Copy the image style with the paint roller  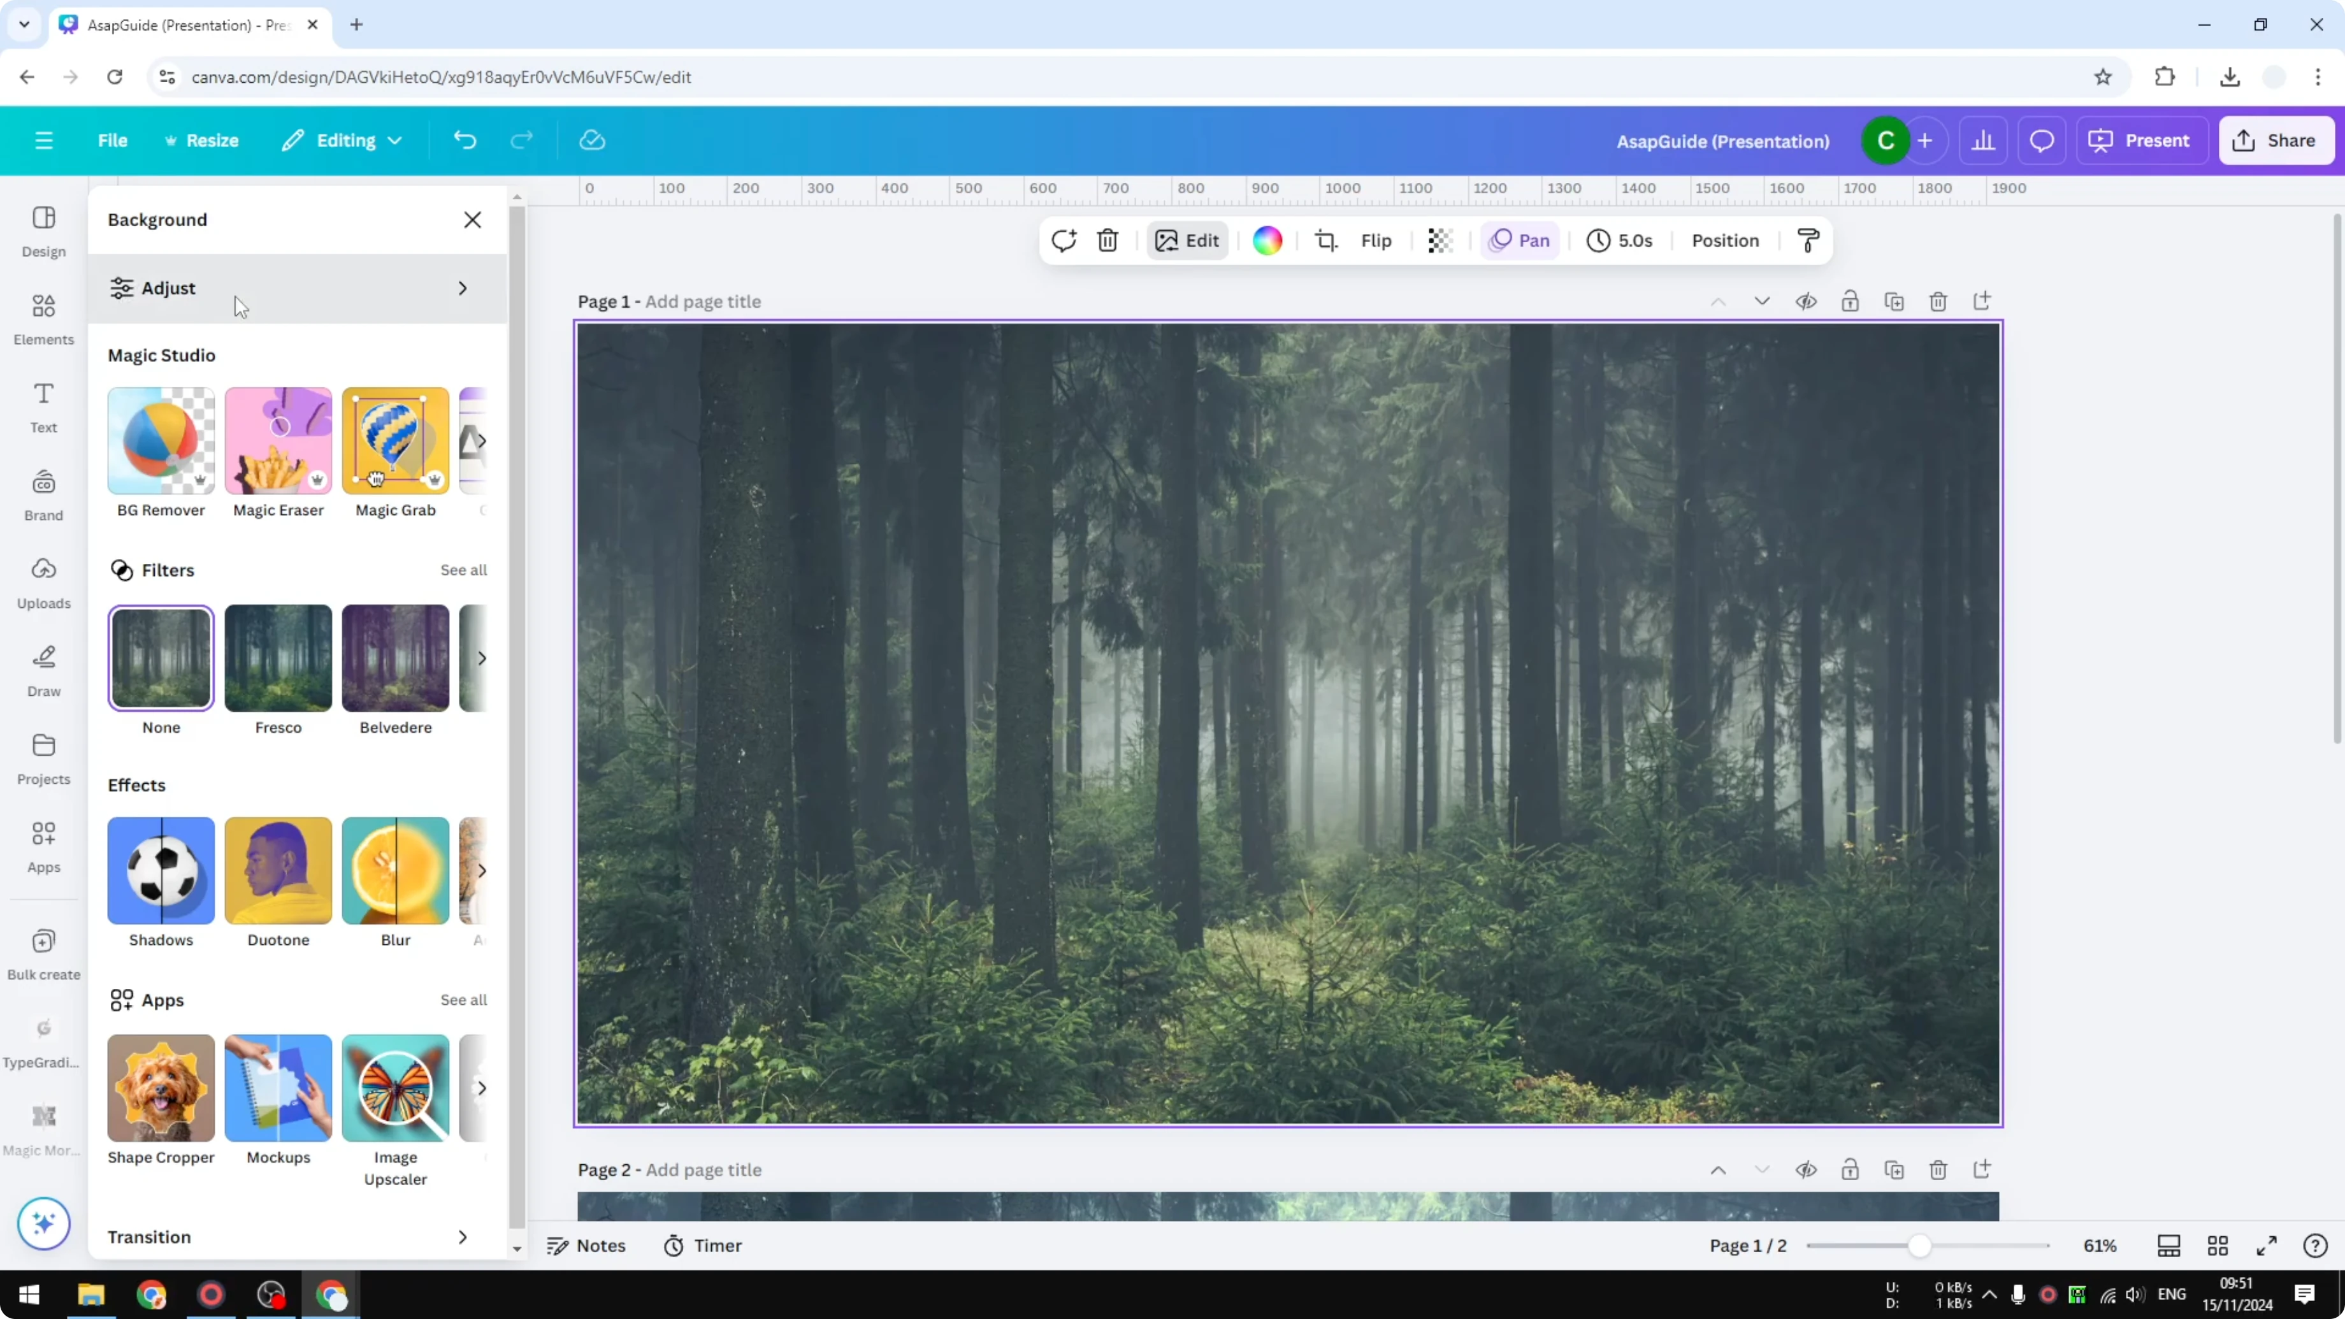click(1808, 240)
